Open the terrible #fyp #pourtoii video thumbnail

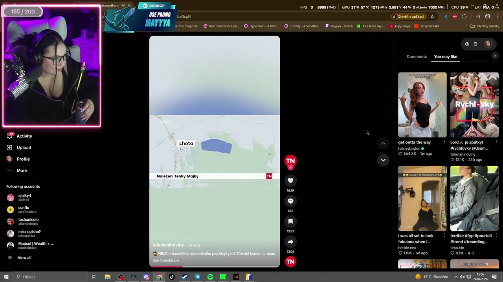(x=474, y=198)
